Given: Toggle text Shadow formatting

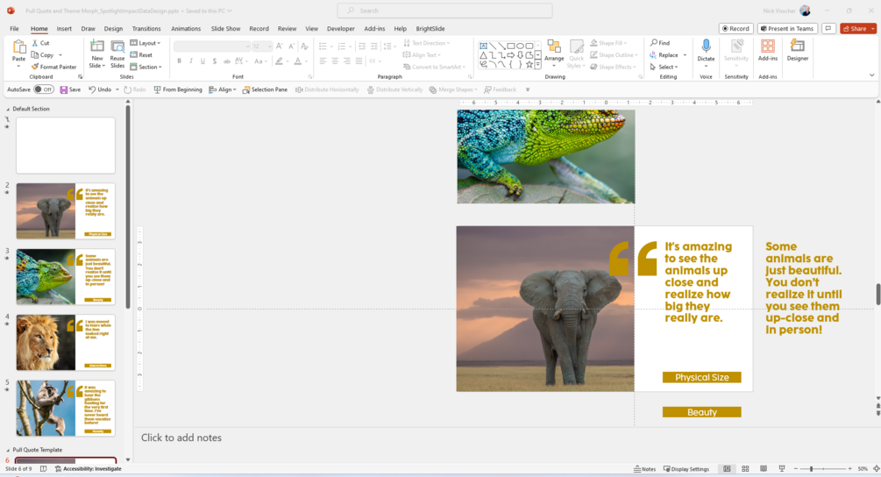Looking at the screenshot, I should click(x=215, y=61).
